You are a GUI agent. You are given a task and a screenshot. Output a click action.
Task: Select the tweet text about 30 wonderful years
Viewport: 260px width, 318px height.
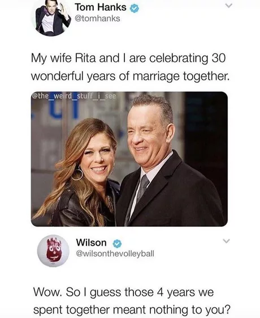coord(131,67)
